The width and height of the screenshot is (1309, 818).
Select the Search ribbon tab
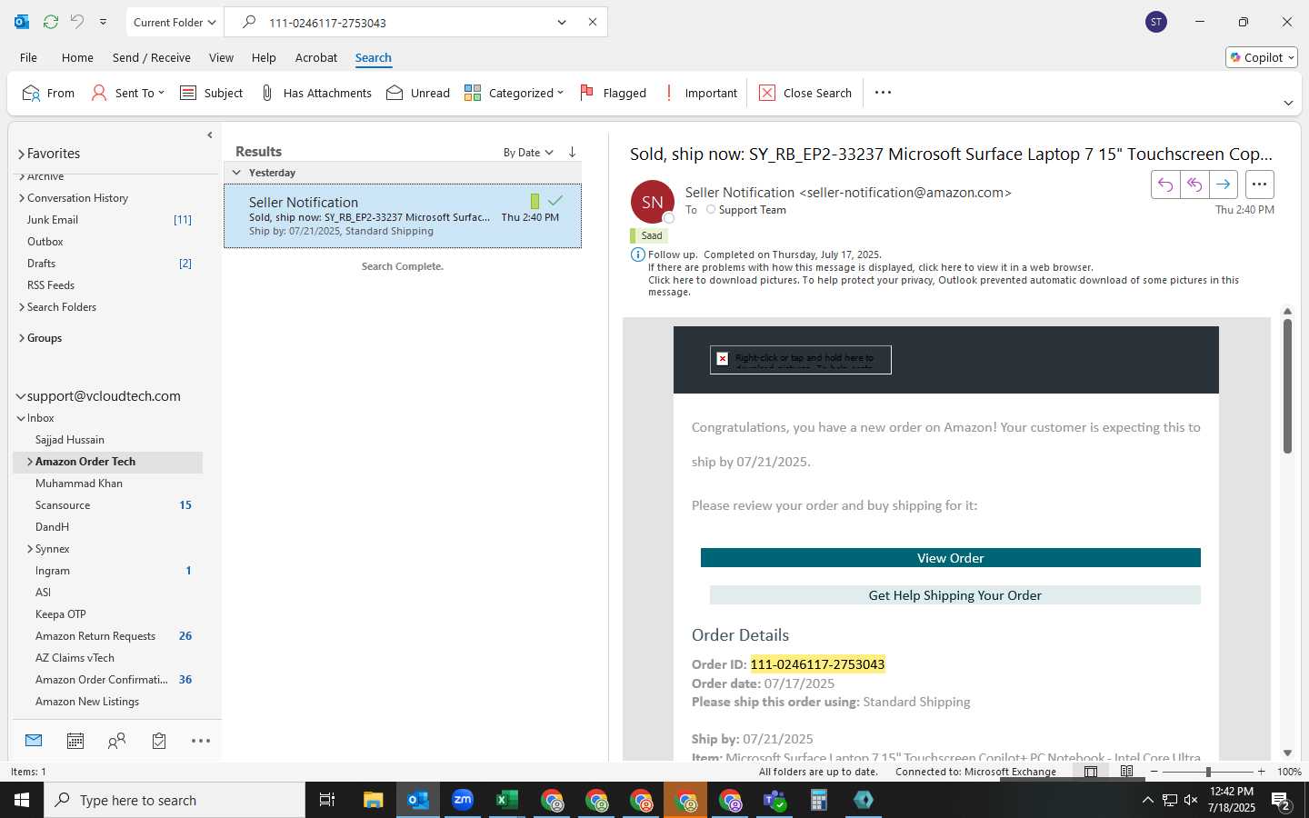[373, 57]
